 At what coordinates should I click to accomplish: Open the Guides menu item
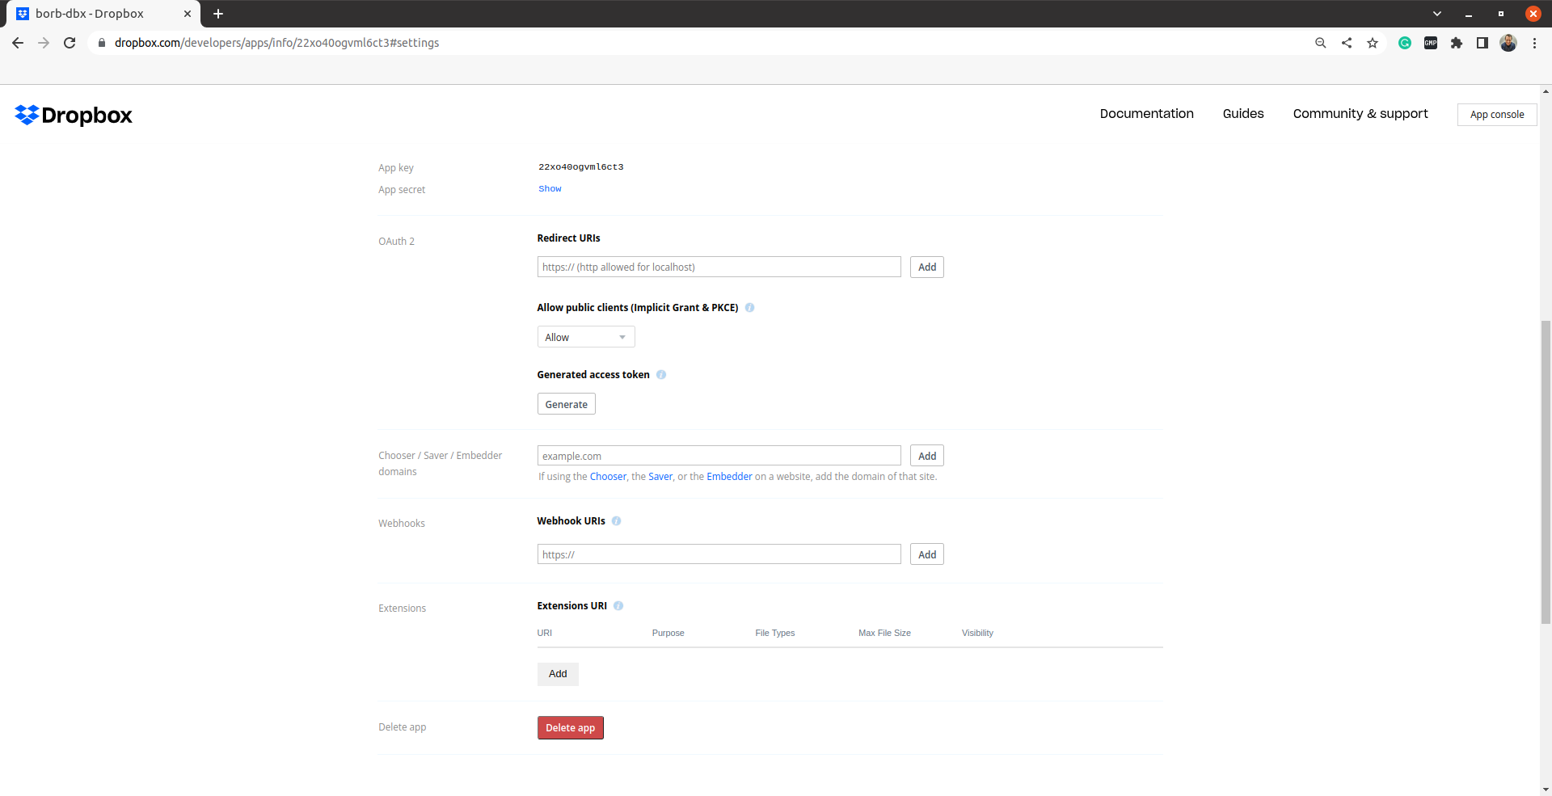(1243, 114)
